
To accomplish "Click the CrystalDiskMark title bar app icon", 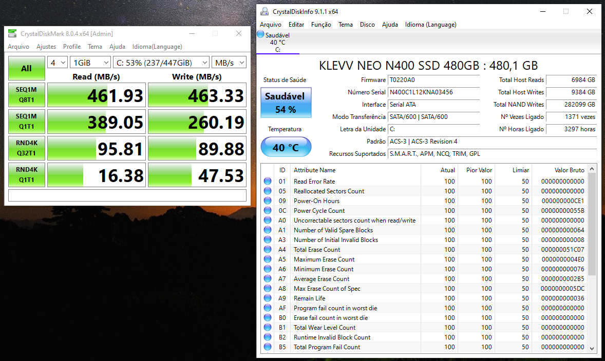I will [12, 33].
